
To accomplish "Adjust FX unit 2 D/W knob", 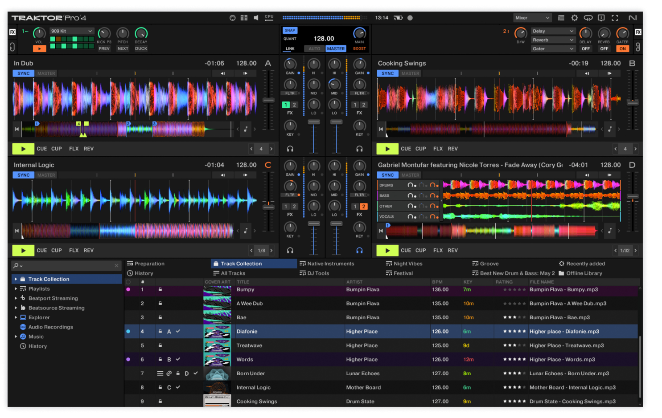I will click(520, 33).
